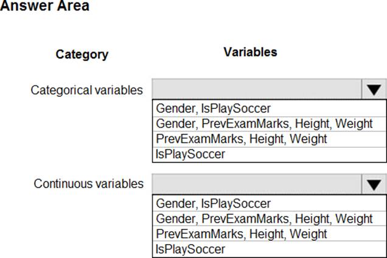
Task: Select the first Continuous variables list entry
Action: pos(213,203)
